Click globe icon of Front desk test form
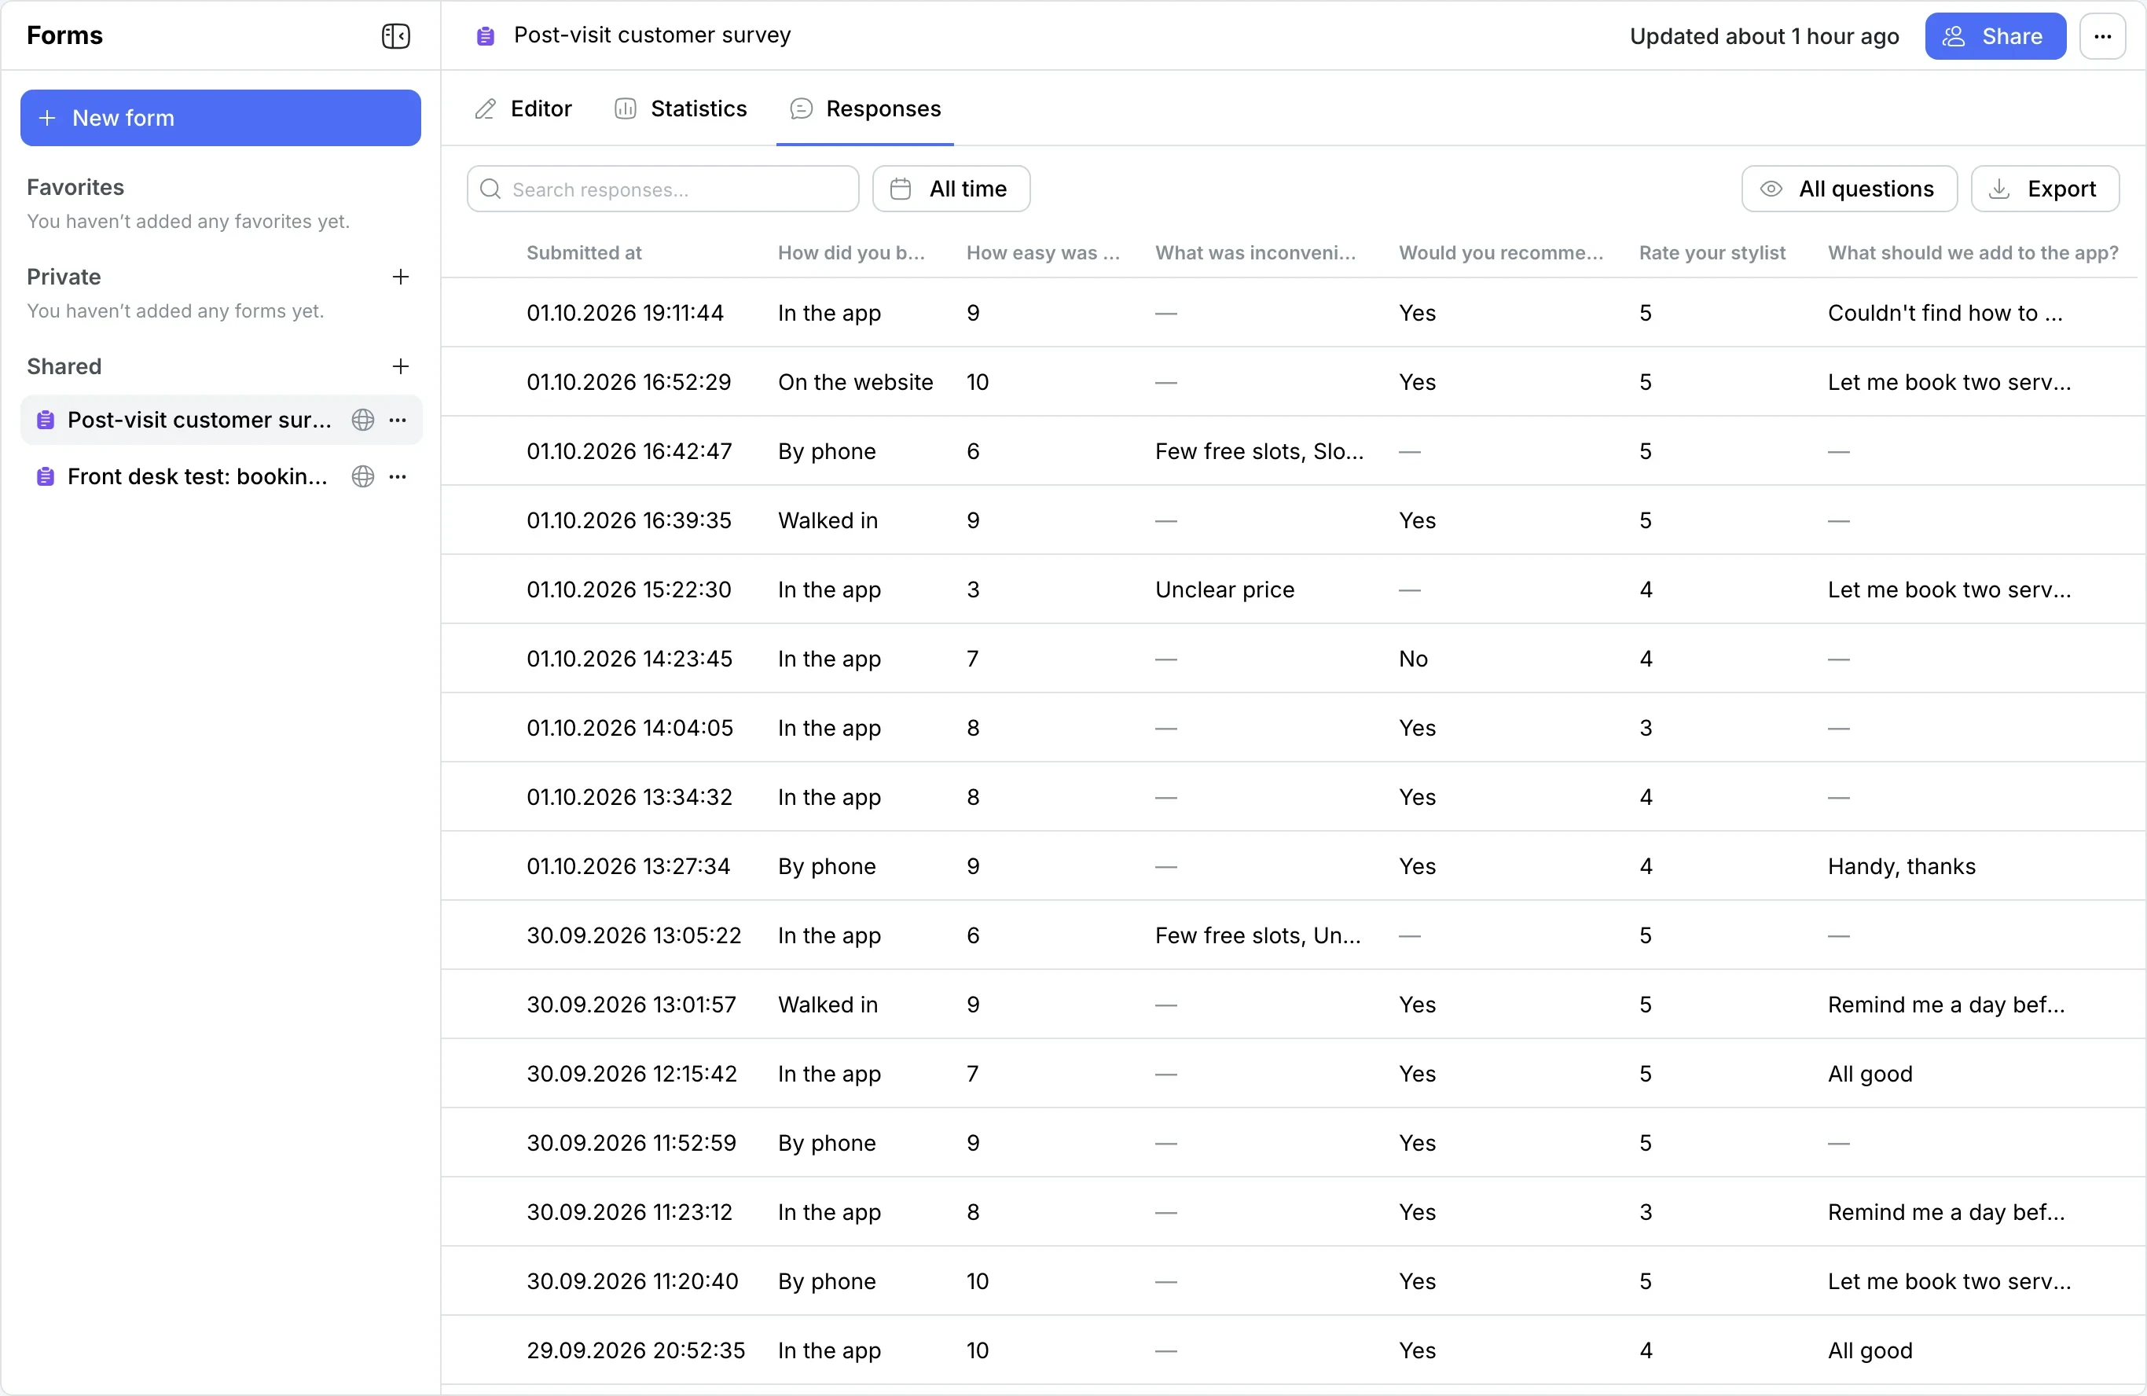 [362, 477]
